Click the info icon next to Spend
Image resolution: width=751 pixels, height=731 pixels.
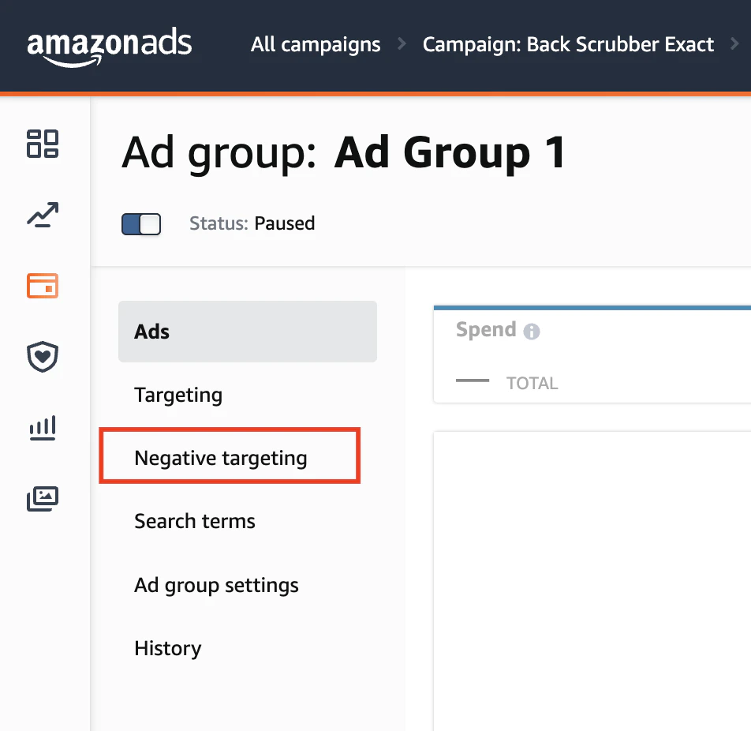[x=532, y=332]
